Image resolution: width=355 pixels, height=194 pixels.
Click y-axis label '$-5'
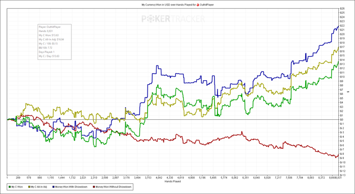(342, 141)
